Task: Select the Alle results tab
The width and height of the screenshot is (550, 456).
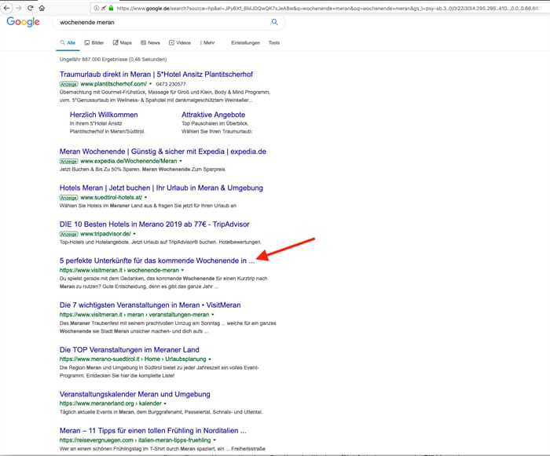Action: pos(68,42)
